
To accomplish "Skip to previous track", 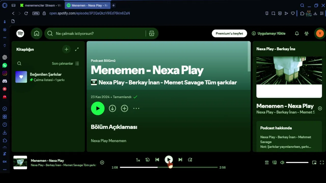I will tap(157, 160).
